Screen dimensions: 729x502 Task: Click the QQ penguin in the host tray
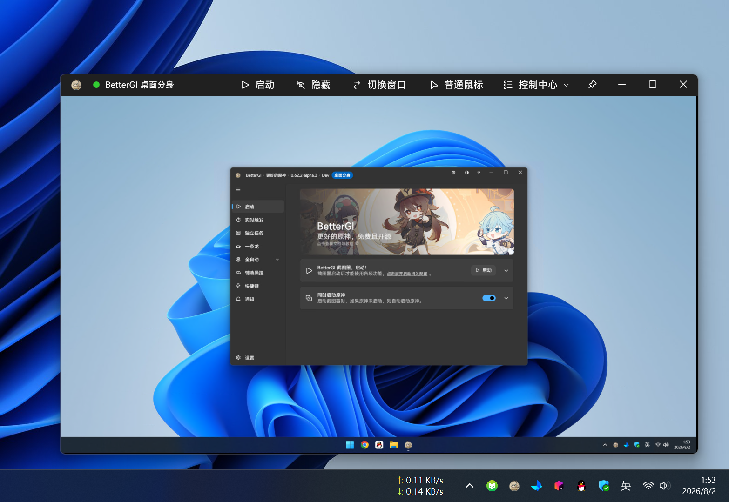581,486
